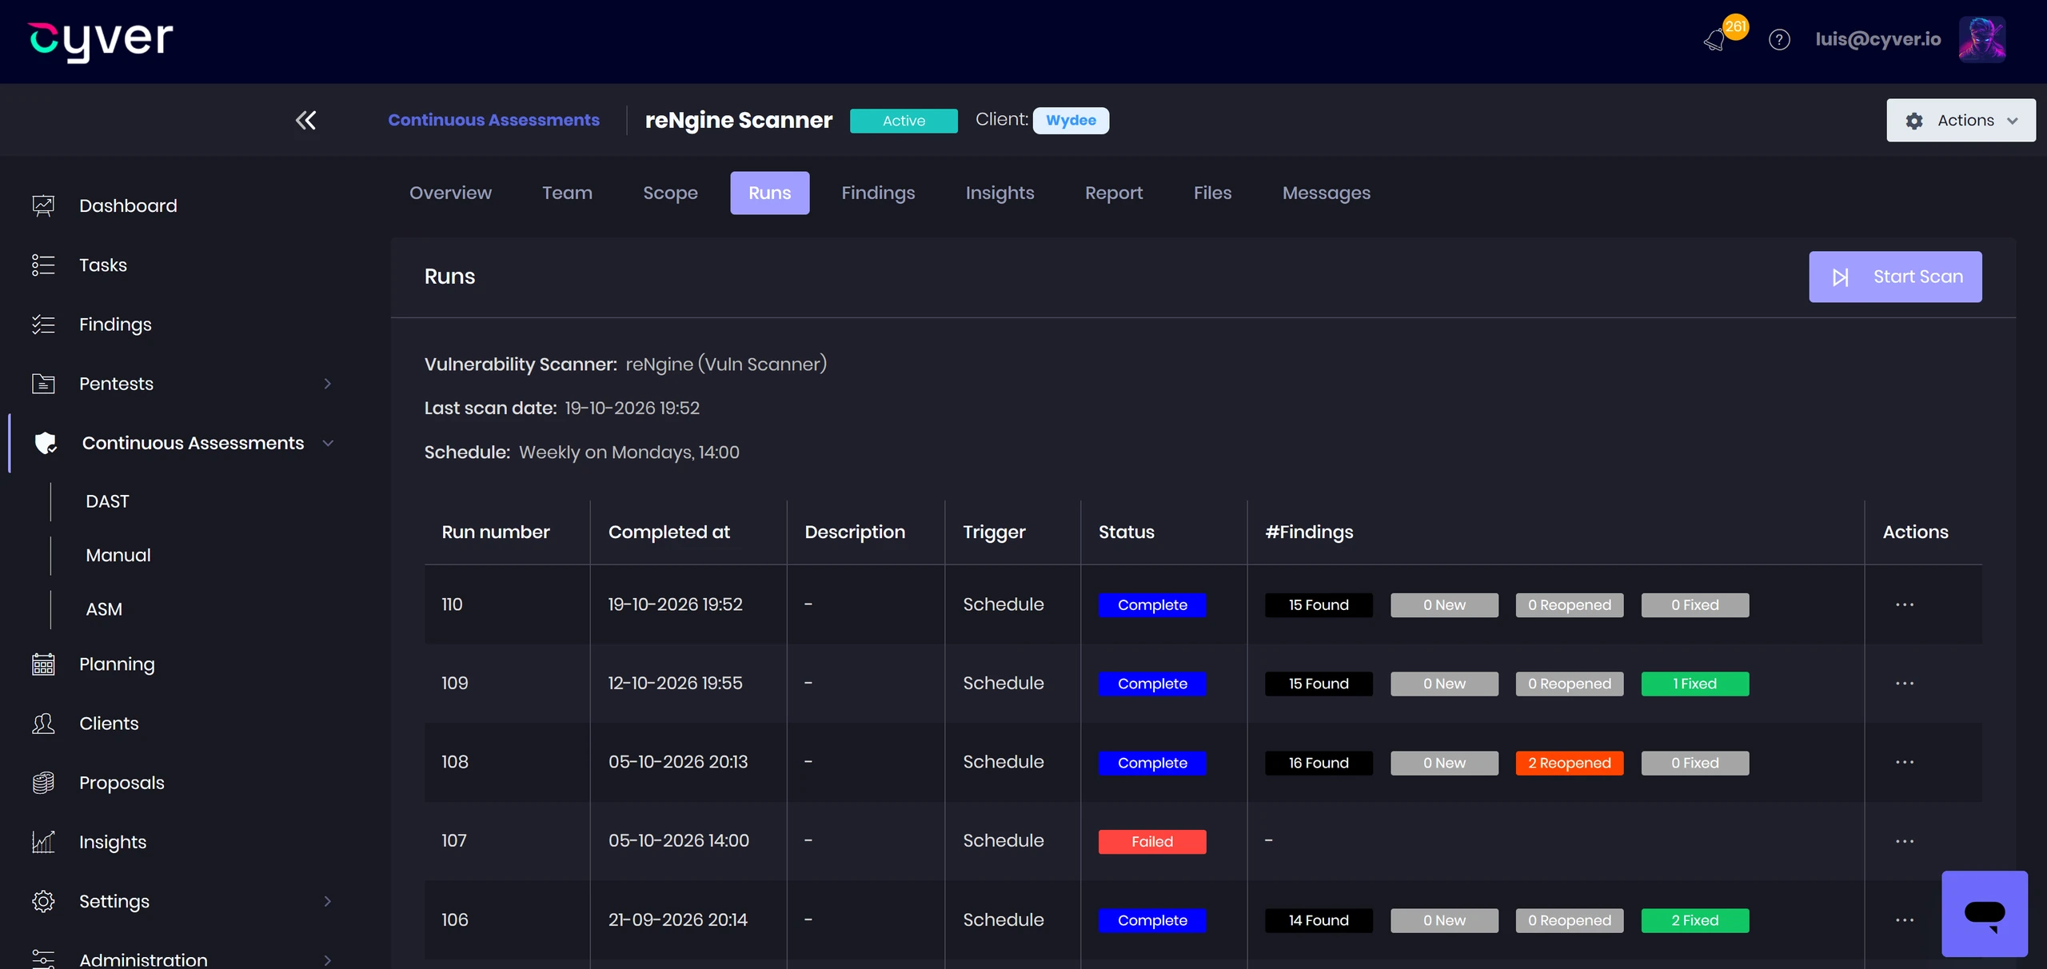Open row actions menu for run 107
The height and width of the screenshot is (969, 2047).
[1905, 841]
